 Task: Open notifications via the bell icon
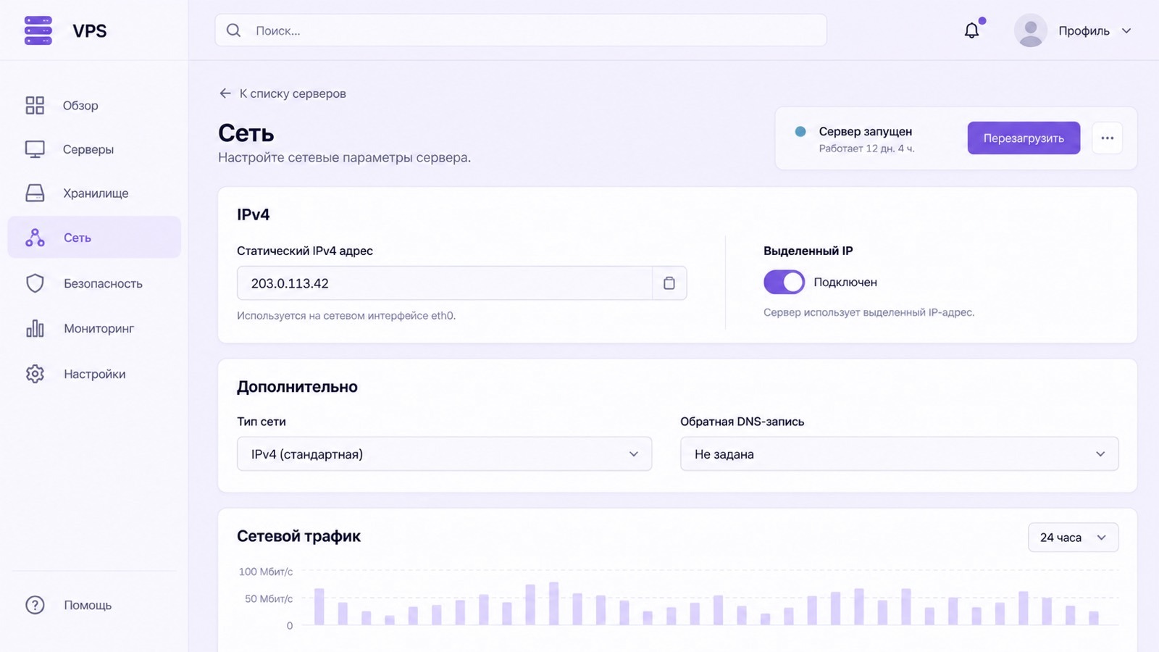(x=972, y=30)
